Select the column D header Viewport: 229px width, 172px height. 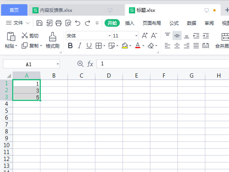109,76
